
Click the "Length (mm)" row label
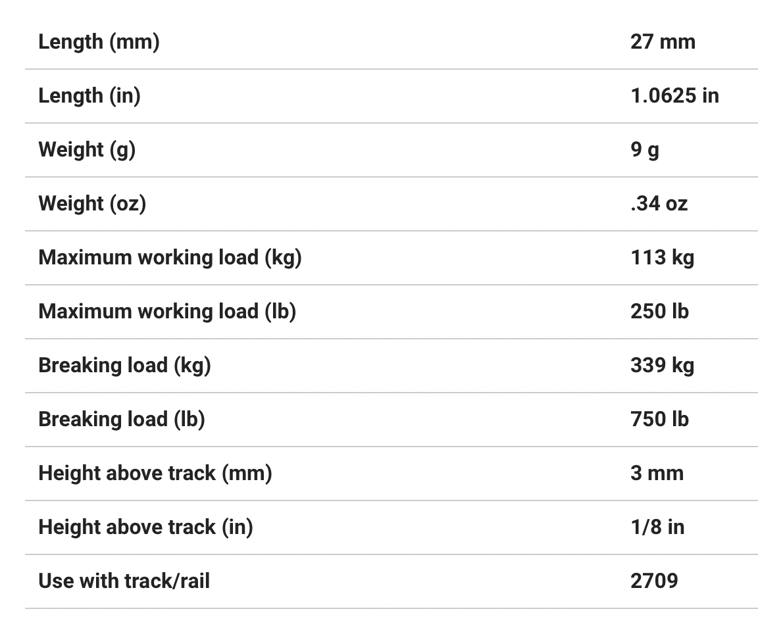tap(99, 42)
